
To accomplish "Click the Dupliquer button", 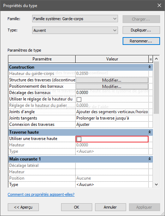I will coord(141,30).
